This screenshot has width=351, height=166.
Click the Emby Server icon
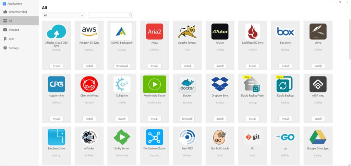[x=122, y=137]
